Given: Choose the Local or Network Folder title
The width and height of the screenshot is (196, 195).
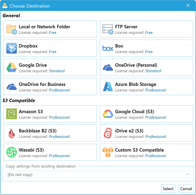Looking at the screenshot, I should point(44,27).
